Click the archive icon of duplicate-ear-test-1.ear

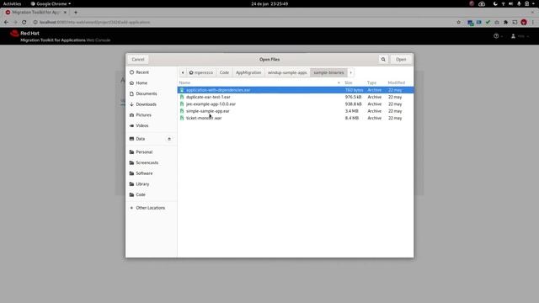[182, 98]
